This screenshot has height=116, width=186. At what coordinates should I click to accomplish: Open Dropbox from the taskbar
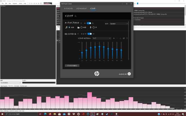click(x=74, y=114)
